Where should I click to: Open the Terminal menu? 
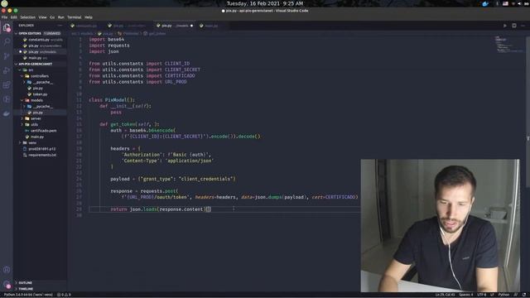(75, 17)
